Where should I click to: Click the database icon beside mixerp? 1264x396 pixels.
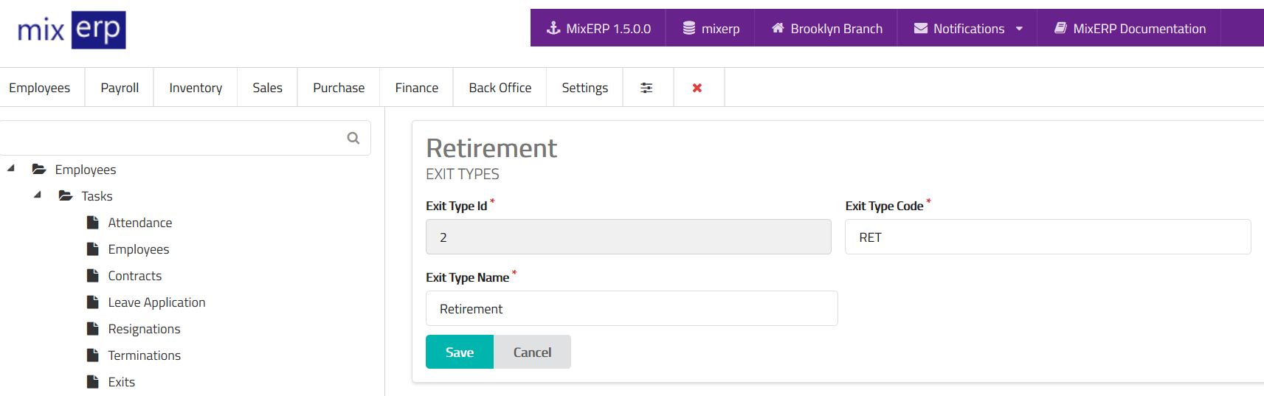tap(689, 28)
